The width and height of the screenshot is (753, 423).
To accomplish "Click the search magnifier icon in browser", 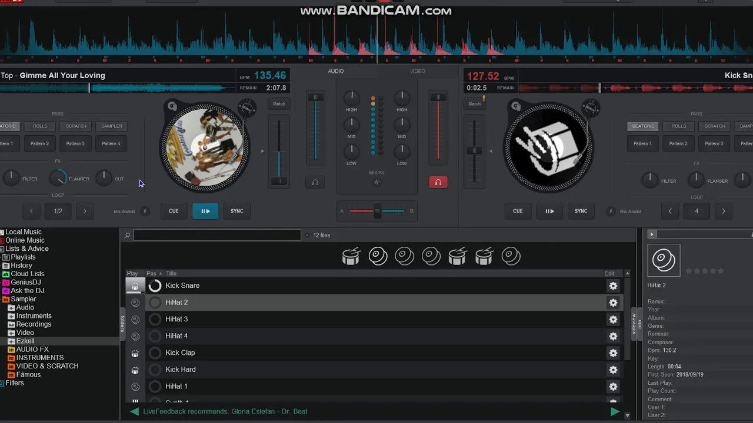I will 127,236.
